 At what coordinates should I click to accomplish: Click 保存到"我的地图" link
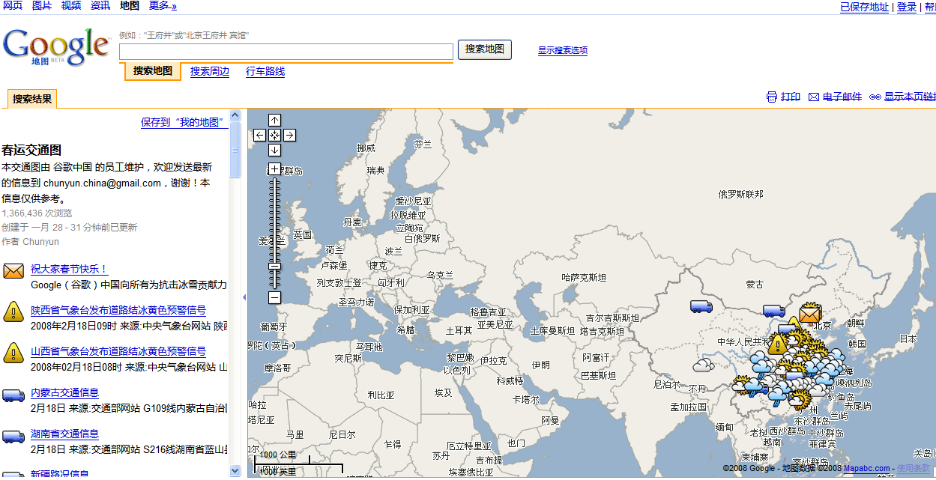click(x=184, y=123)
